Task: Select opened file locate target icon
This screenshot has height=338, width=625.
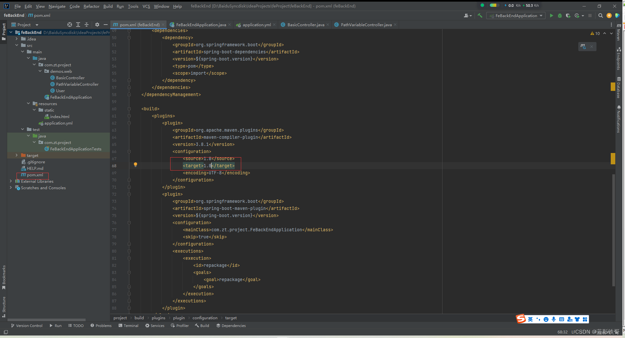Action: point(70,25)
